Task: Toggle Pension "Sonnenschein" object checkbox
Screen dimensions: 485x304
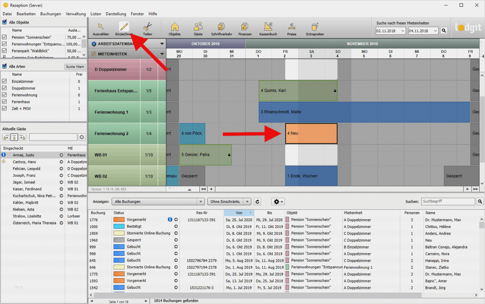Action: click(x=5, y=37)
